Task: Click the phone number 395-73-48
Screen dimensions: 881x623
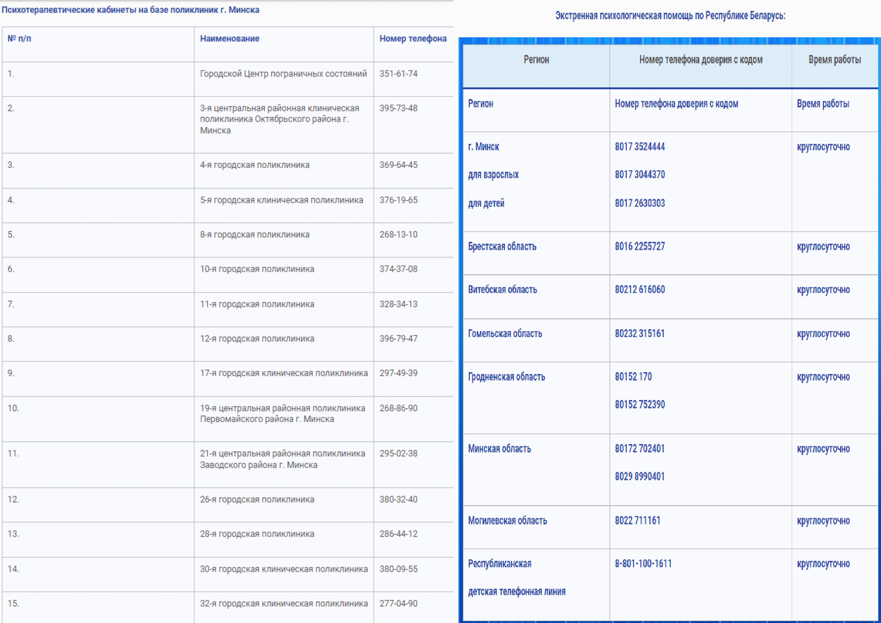Action: (x=398, y=108)
